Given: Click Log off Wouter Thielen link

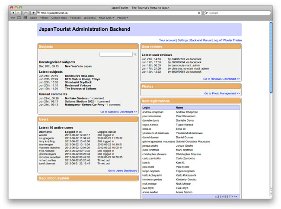Looking at the screenshot, I should point(227,40).
